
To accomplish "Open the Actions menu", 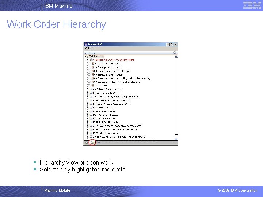I will tap(89, 49).
